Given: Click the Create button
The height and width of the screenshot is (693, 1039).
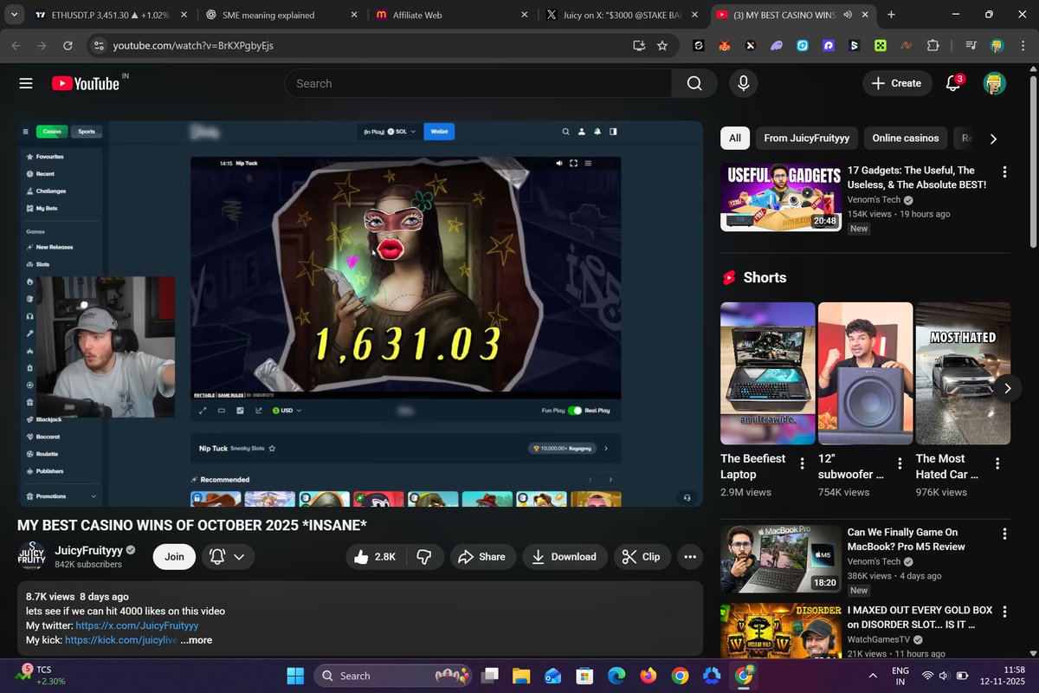Looking at the screenshot, I should click(x=897, y=83).
